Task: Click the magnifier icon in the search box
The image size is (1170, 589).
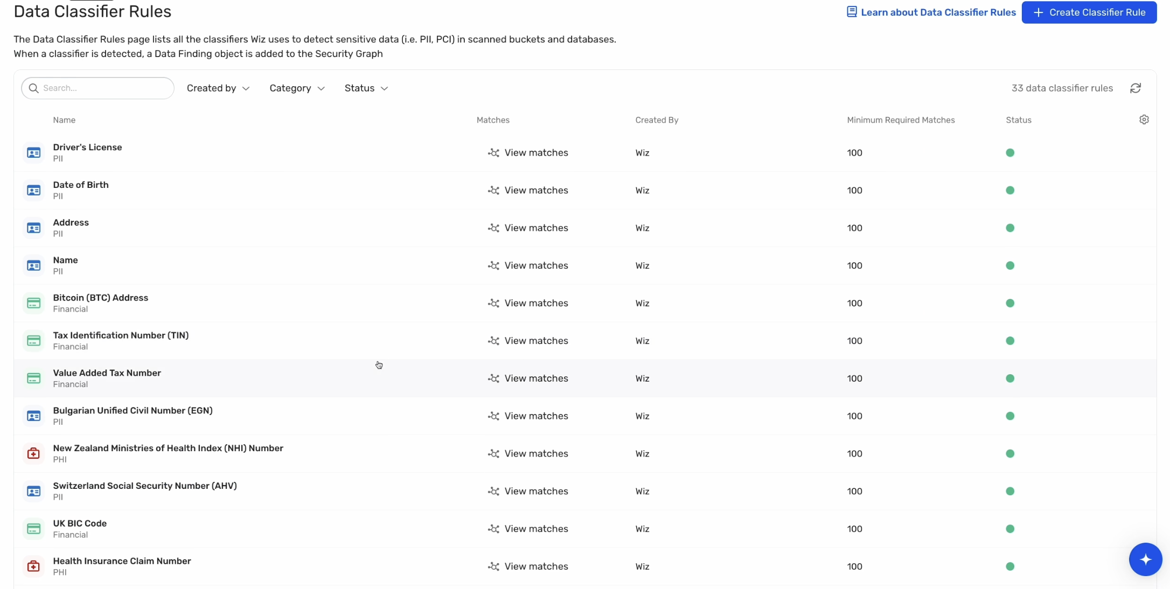Action: [33, 88]
